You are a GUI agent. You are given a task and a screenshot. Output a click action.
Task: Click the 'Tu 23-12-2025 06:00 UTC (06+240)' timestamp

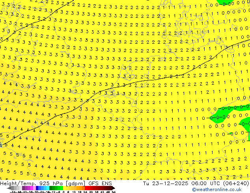coord(196,184)
